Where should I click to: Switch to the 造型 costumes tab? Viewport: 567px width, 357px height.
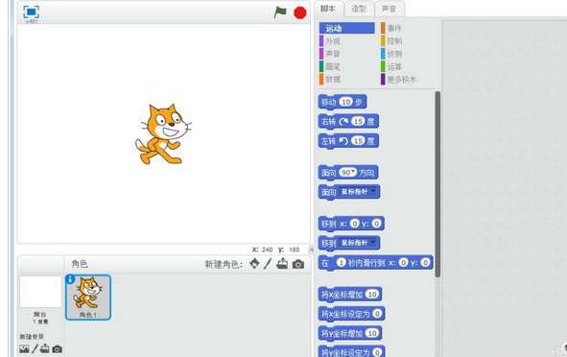(359, 9)
